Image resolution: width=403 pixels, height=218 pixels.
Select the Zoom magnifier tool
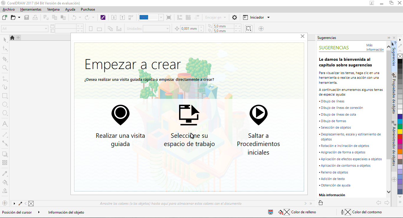click(5, 68)
